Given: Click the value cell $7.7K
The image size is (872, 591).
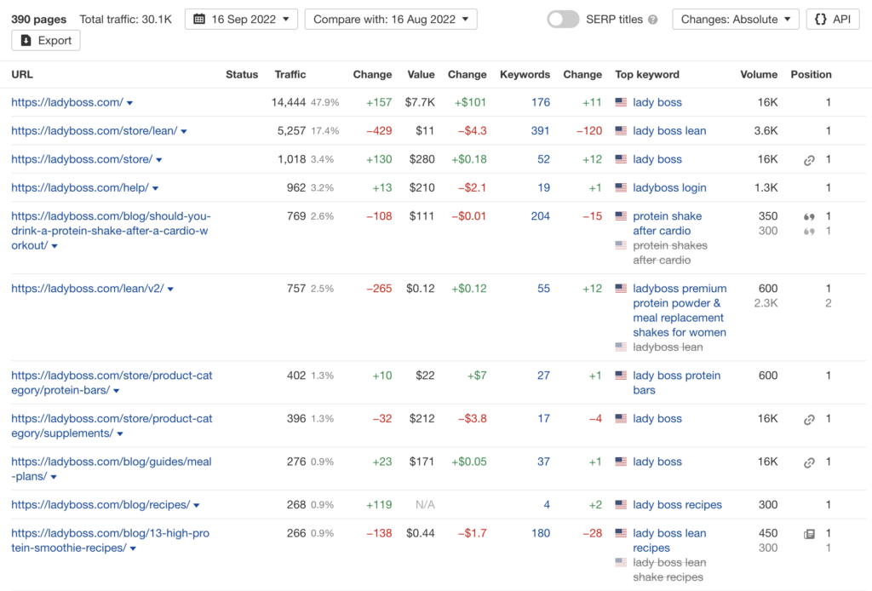Looking at the screenshot, I should (420, 102).
